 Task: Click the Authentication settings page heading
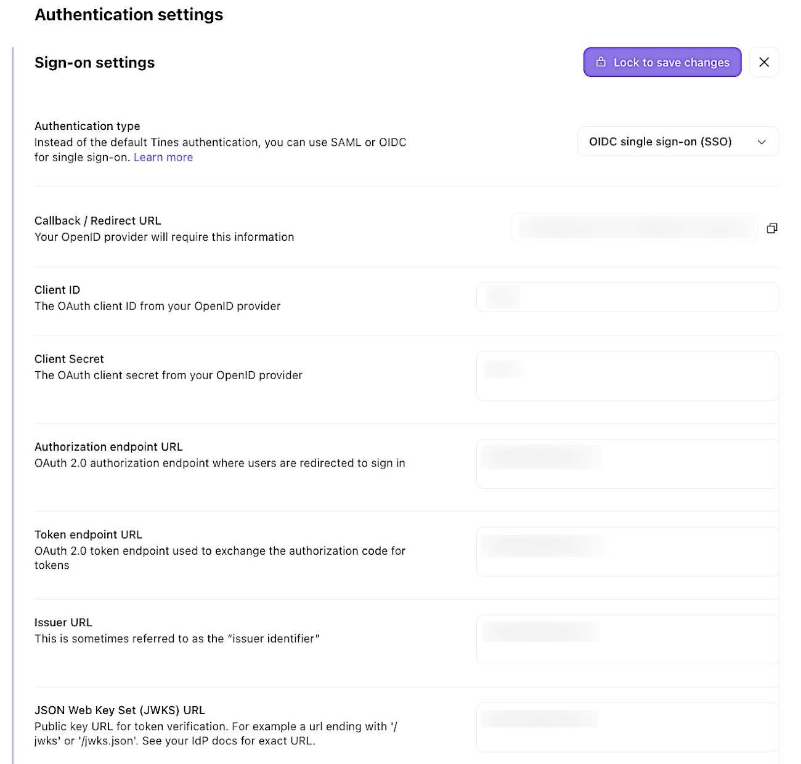tap(129, 15)
